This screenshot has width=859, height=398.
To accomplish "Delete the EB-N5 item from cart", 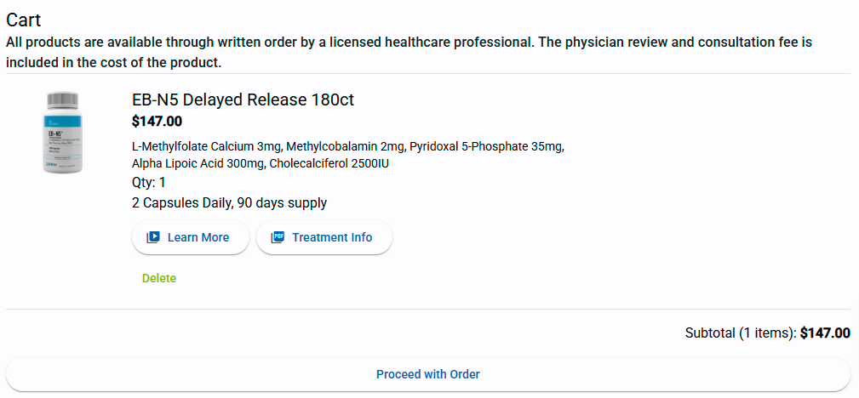I will (159, 278).
